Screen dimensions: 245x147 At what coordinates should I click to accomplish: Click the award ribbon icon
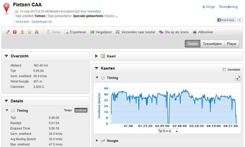37,32
